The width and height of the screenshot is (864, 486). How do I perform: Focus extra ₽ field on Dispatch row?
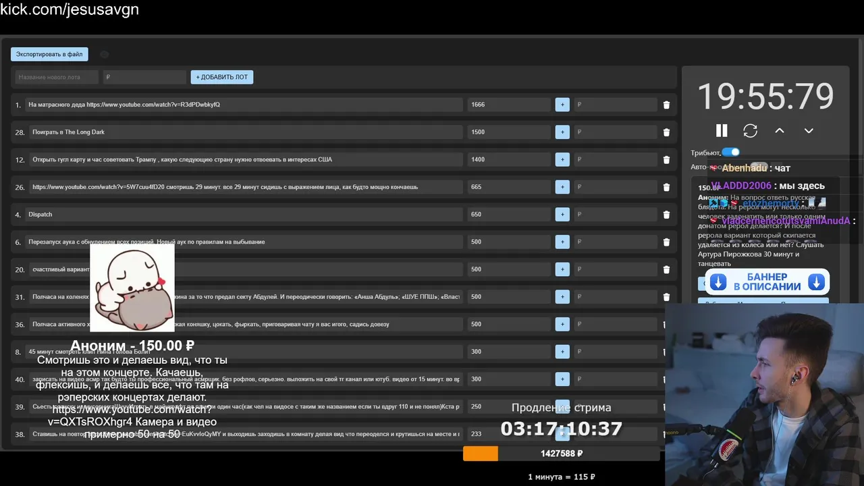(x=615, y=215)
